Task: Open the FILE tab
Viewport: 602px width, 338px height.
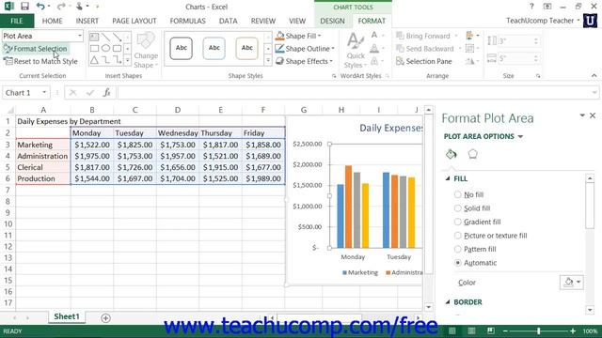Action: click(17, 21)
